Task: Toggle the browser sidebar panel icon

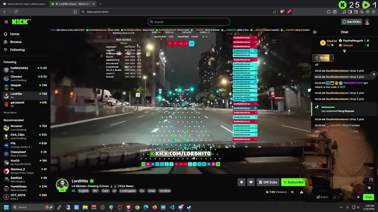Action: coord(350,12)
